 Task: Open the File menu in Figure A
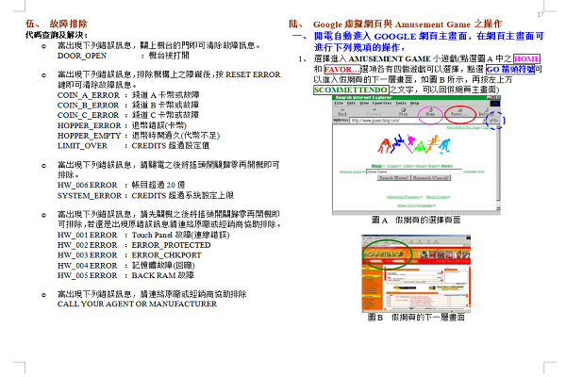point(339,103)
